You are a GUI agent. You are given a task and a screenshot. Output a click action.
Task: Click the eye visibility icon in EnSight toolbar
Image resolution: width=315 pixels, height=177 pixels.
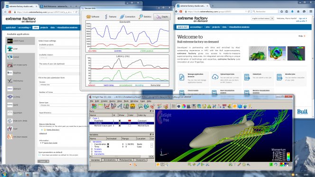point(178,106)
